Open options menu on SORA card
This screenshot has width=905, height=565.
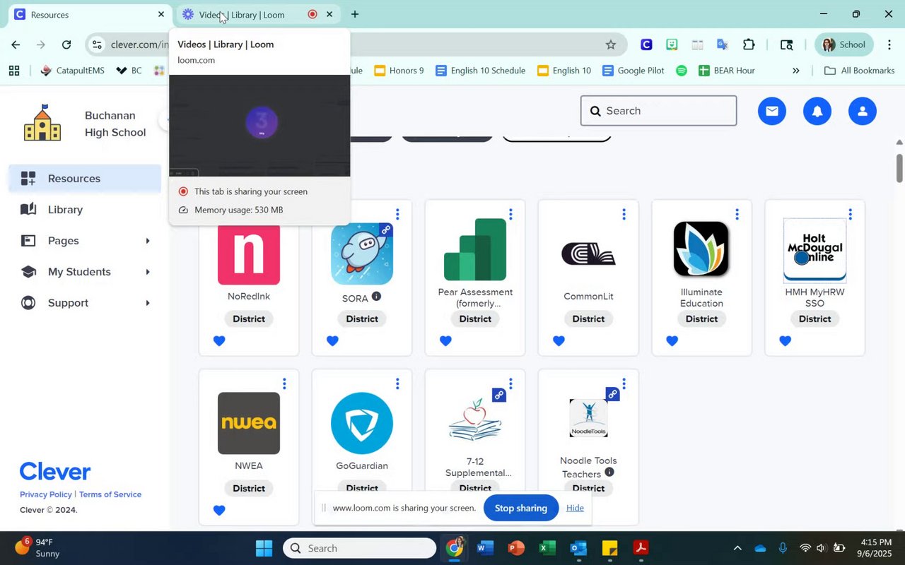397,214
